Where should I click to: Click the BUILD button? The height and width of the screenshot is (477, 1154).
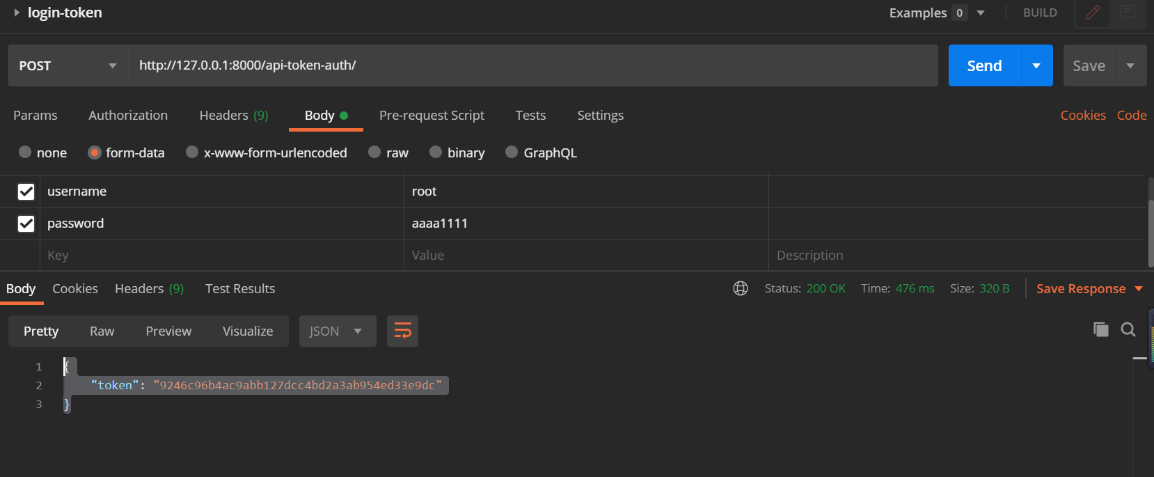coord(1040,13)
